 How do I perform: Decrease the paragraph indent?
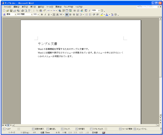94,15
